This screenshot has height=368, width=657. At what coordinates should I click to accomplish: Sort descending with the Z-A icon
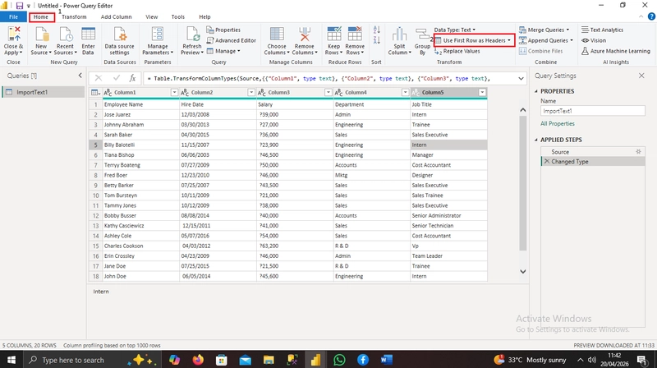pos(376,40)
